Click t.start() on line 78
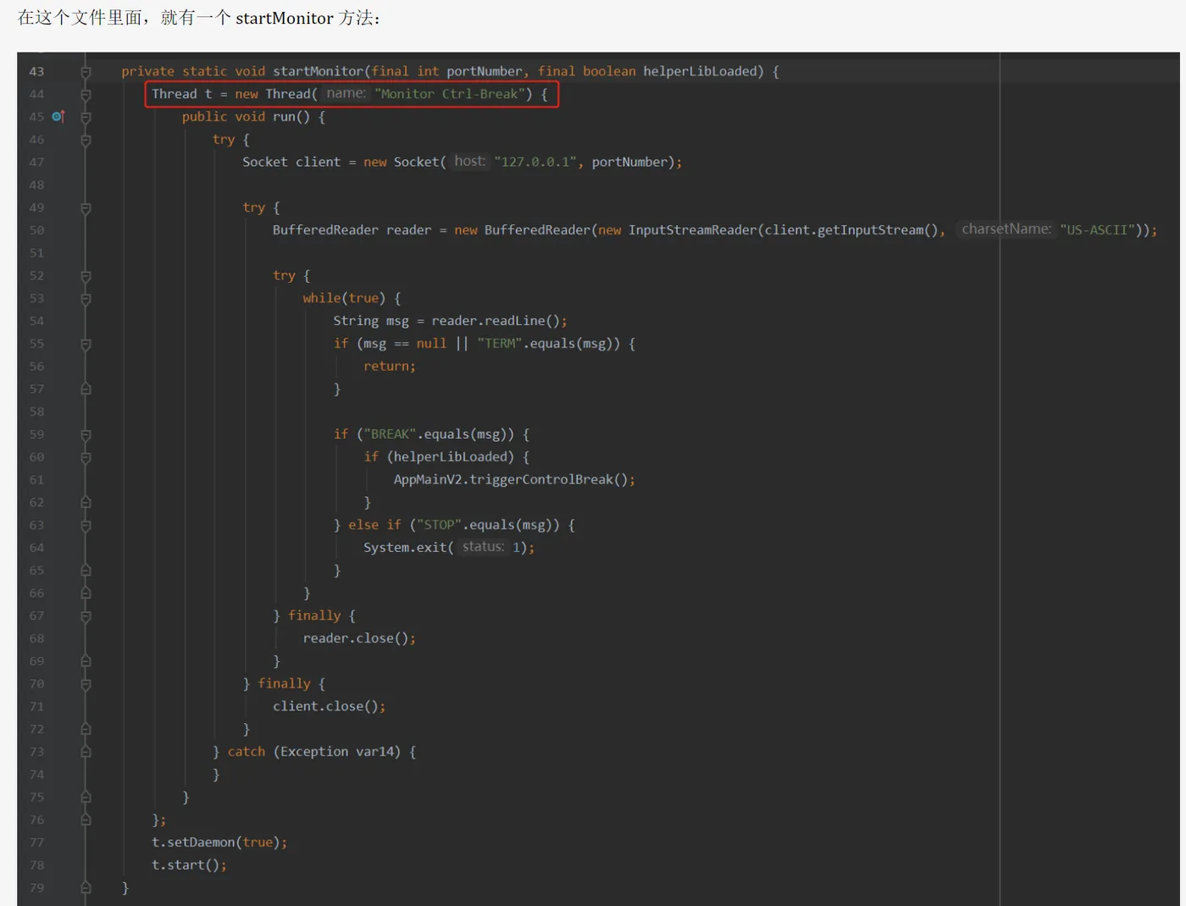Image resolution: width=1186 pixels, height=906 pixels. point(186,865)
